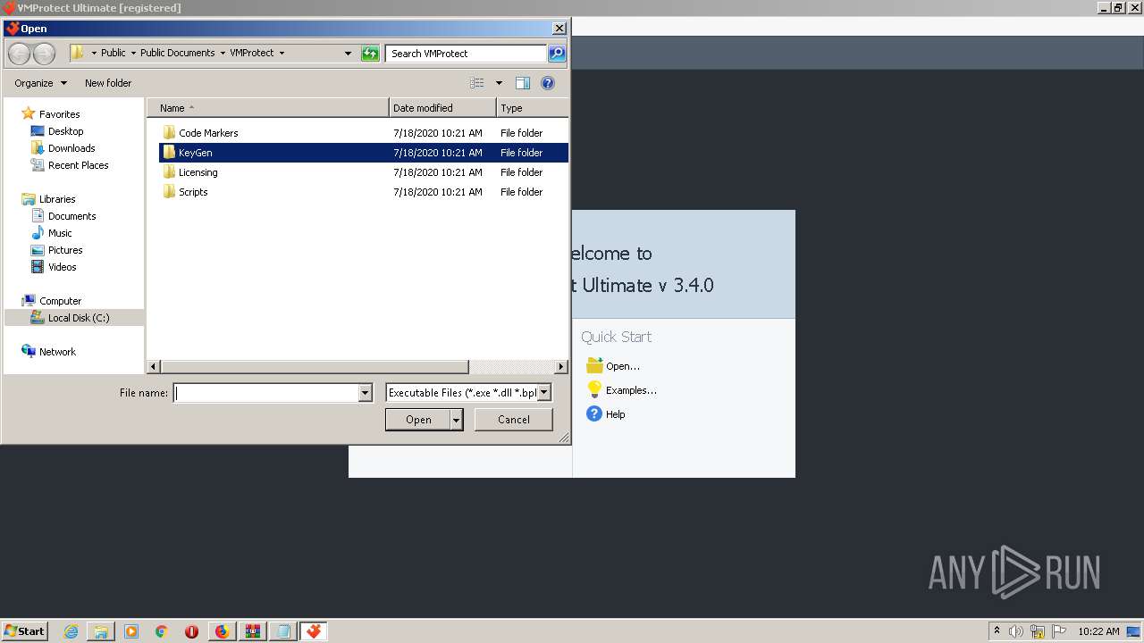The height and width of the screenshot is (643, 1144).
Task: Click the Open button
Action: tap(418, 420)
